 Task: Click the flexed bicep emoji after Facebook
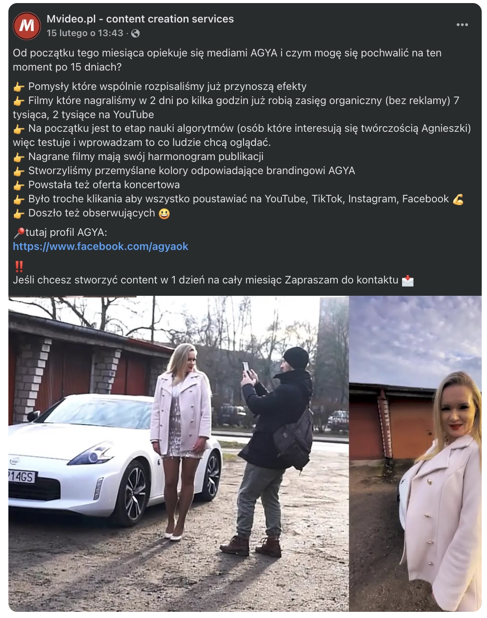pos(458,199)
